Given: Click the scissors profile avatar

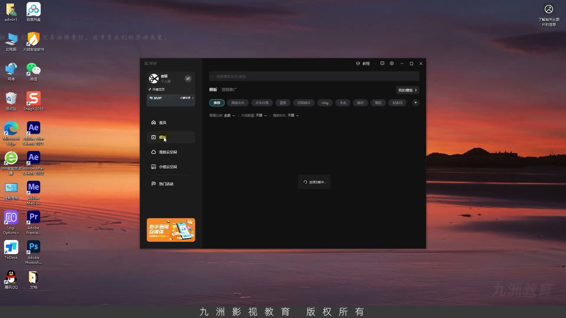Looking at the screenshot, I should [154, 79].
